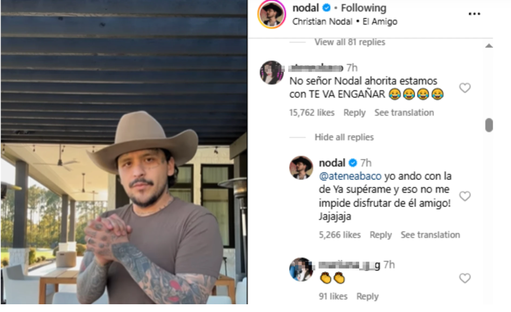The image size is (511, 312).
Task: Open the 'El Amigo' audio link
Action: [380, 21]
